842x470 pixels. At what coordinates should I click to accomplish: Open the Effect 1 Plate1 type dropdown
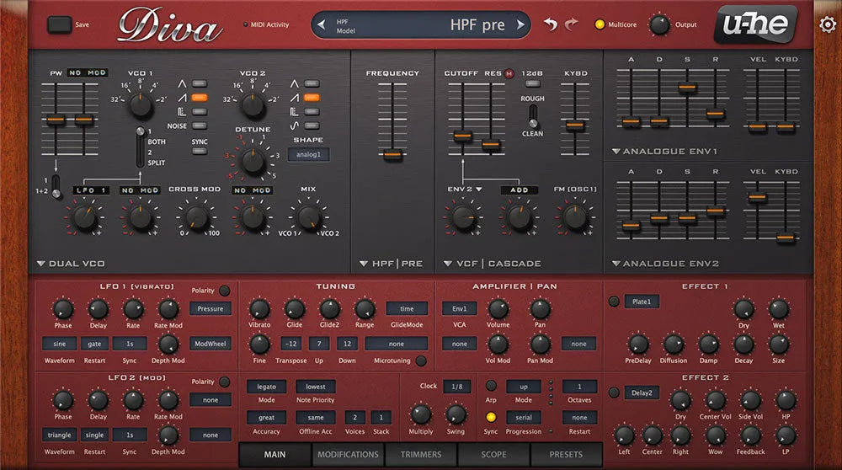[x=642, y=302]
